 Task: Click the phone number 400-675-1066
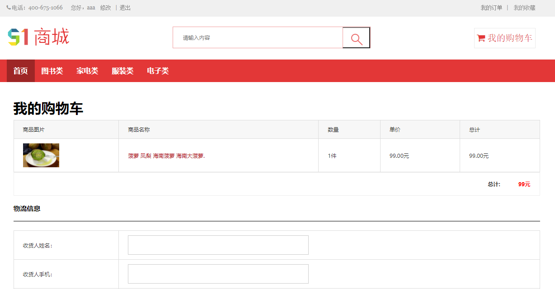[x=45, y=8]
